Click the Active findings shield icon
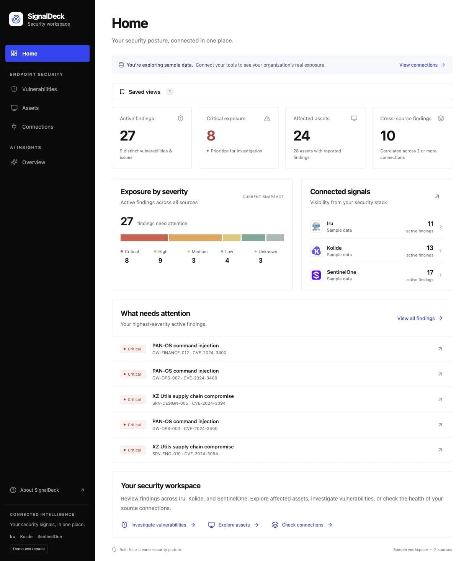The image size is (469, 561). pos(181,118)
